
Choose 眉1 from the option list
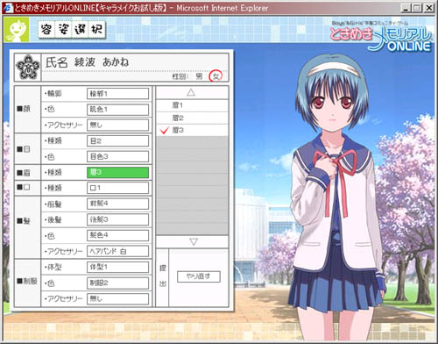[x=192, y=105]
